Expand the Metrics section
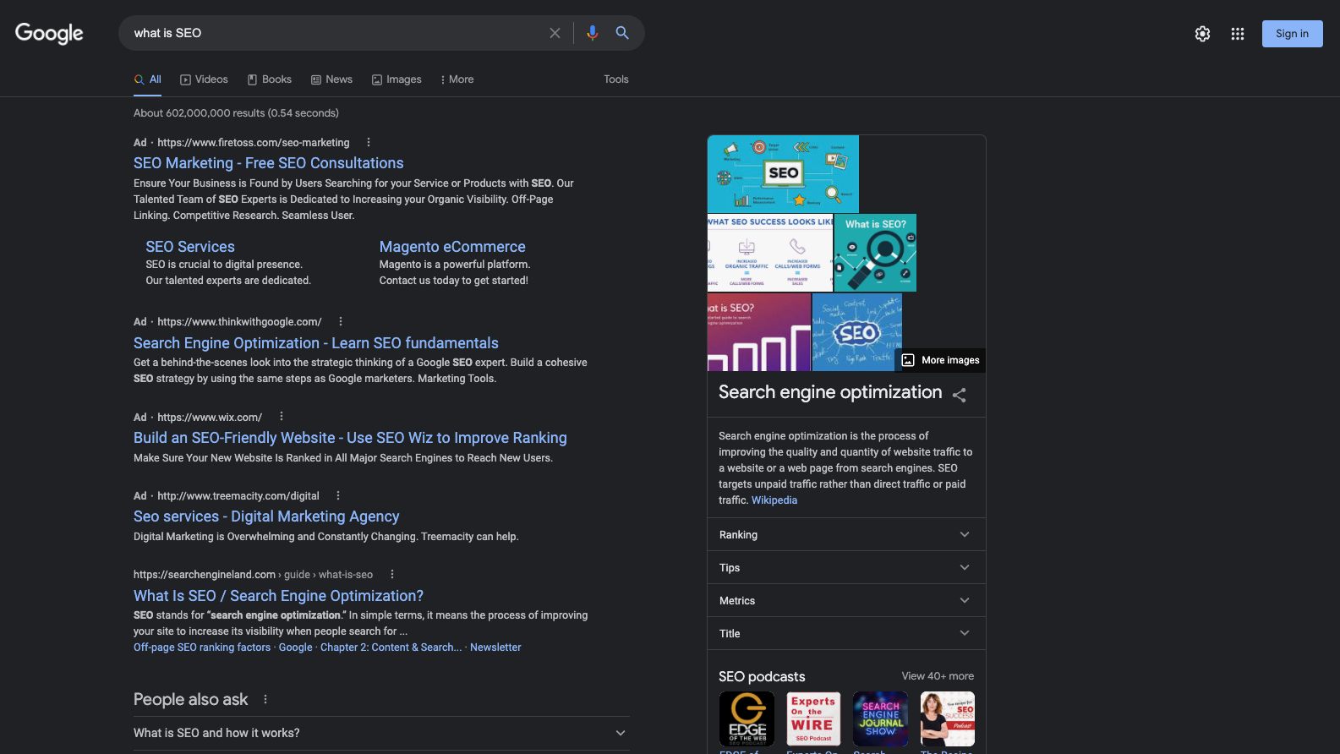Screen dimensions: 1340x754 coord(846,601)
